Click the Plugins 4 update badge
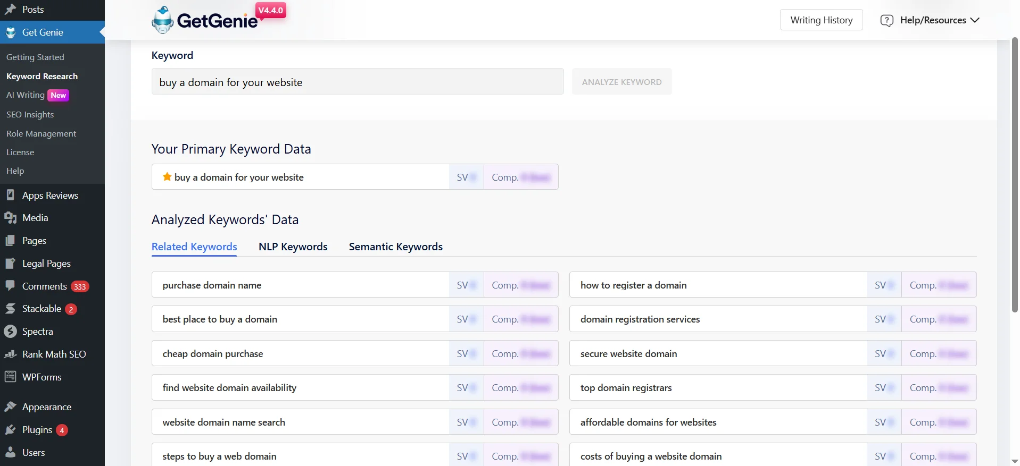The width and height of the screenshot is (1020, 466). tap(62, 430)
